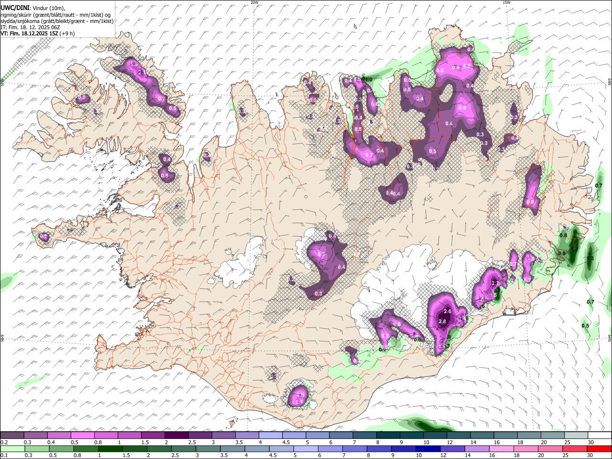Screen dimensions: 612x459
Task: Select the 0.2 swatch in the upper purple scale
Action: click(12, 435)
